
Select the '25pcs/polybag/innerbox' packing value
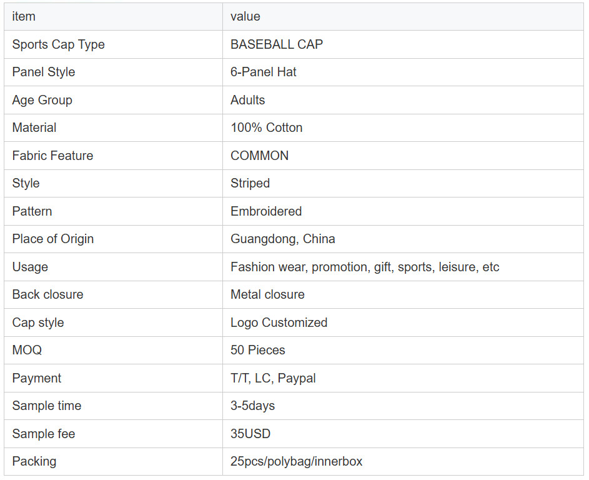tap(296, 461)
